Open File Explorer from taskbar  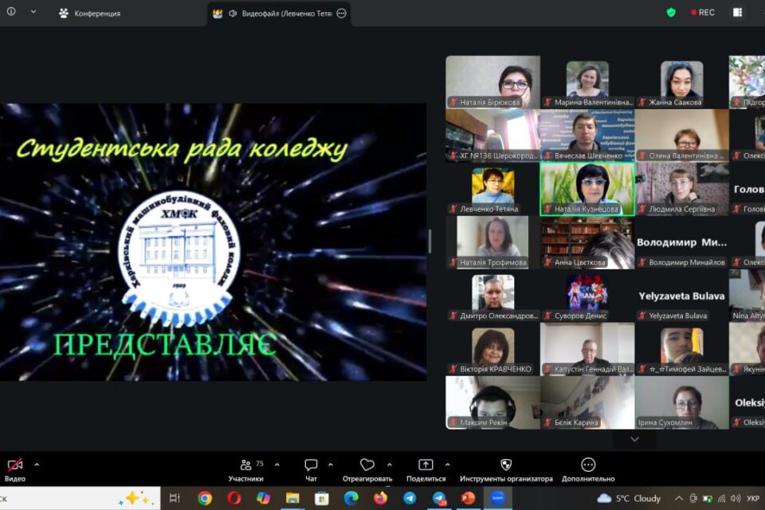[x=292, y=498]
